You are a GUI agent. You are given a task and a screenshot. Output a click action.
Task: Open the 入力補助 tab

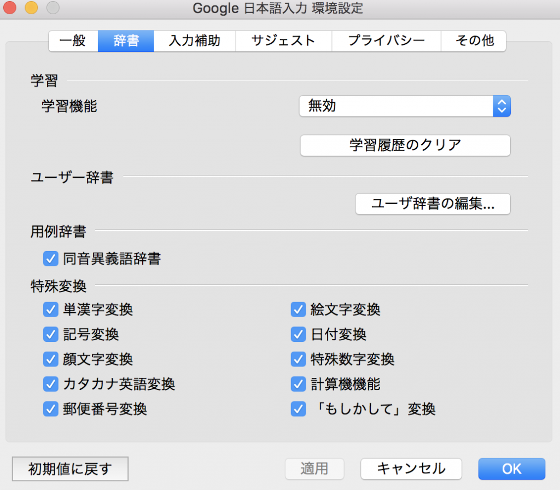pyautogui.click(x=194, y=41)
